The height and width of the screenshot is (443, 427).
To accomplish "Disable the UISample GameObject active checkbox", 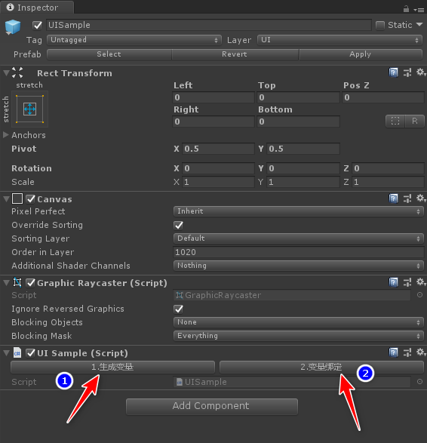I will click(x=37, y=25).
